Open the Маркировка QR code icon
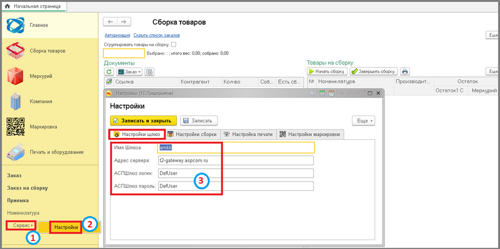The image size is (500, 249). coord(16,127)
